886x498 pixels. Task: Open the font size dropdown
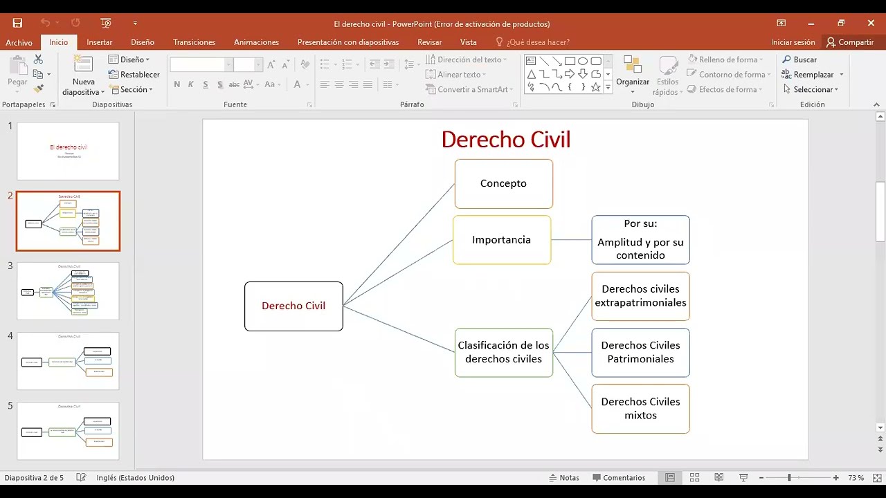coord(258,65)
